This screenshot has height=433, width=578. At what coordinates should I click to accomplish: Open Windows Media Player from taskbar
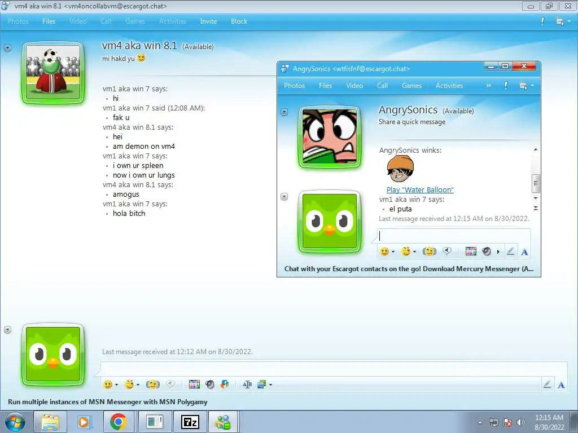coord(84,422)
